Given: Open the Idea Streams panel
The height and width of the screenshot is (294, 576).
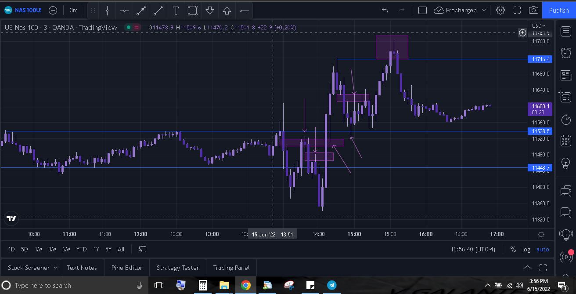Looking at the screenshot, I should pos(566,235).
